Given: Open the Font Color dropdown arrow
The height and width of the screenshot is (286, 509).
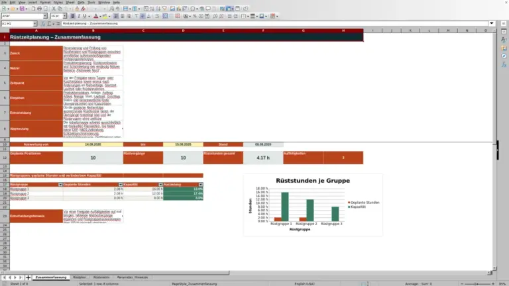Looking at the screenshot, I should coord(100,16).
